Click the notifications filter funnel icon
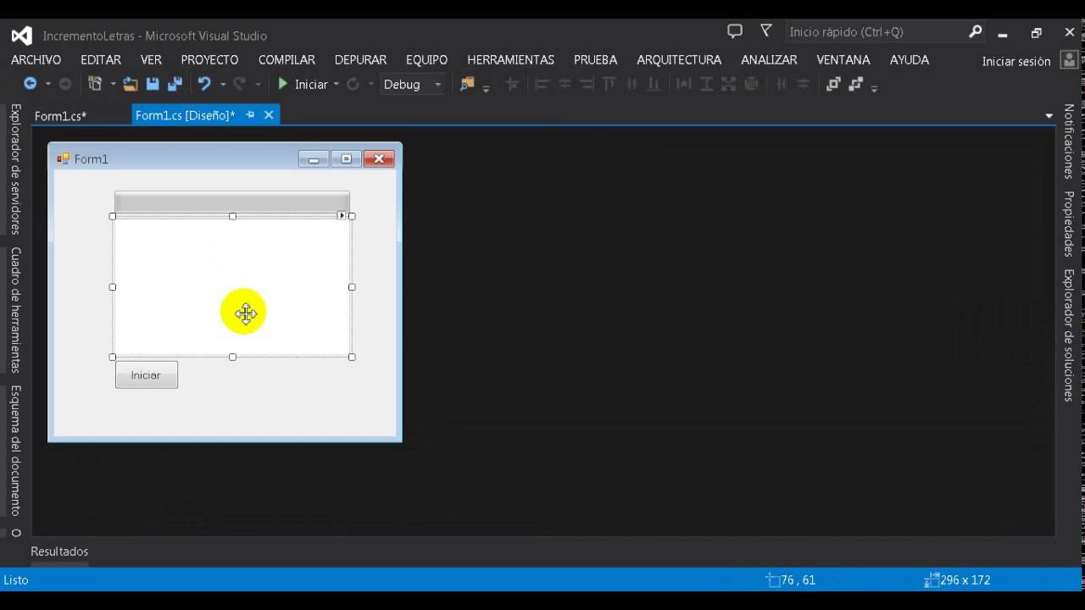Viewport: 1085px width, 610px height. click(x=766, y=31)
